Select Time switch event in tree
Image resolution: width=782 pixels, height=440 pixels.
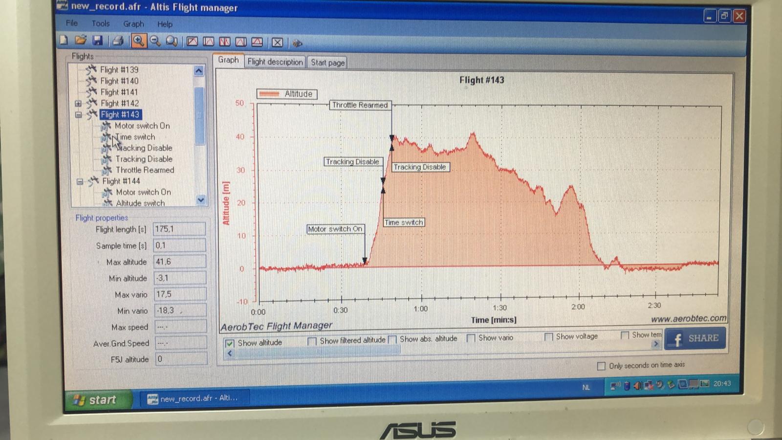[135, 137]
